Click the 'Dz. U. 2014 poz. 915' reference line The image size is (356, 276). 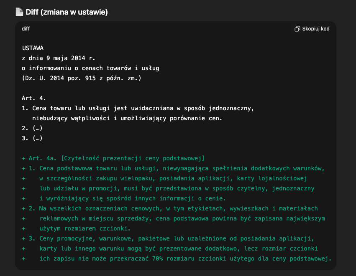pos(81,78)
